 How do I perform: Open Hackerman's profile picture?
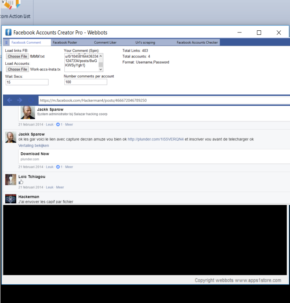pos(11,198)
